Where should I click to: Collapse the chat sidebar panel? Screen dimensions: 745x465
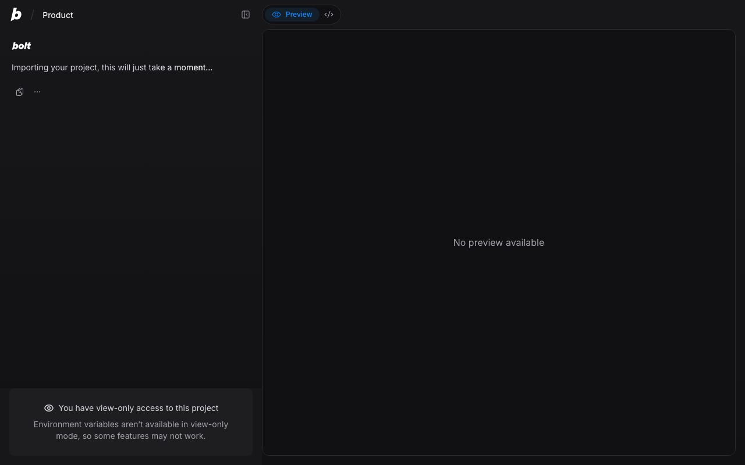click(246, 15)
